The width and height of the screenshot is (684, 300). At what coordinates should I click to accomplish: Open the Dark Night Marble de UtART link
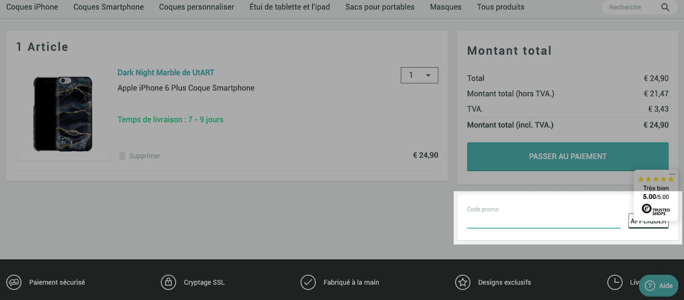[x=166, y=73]
